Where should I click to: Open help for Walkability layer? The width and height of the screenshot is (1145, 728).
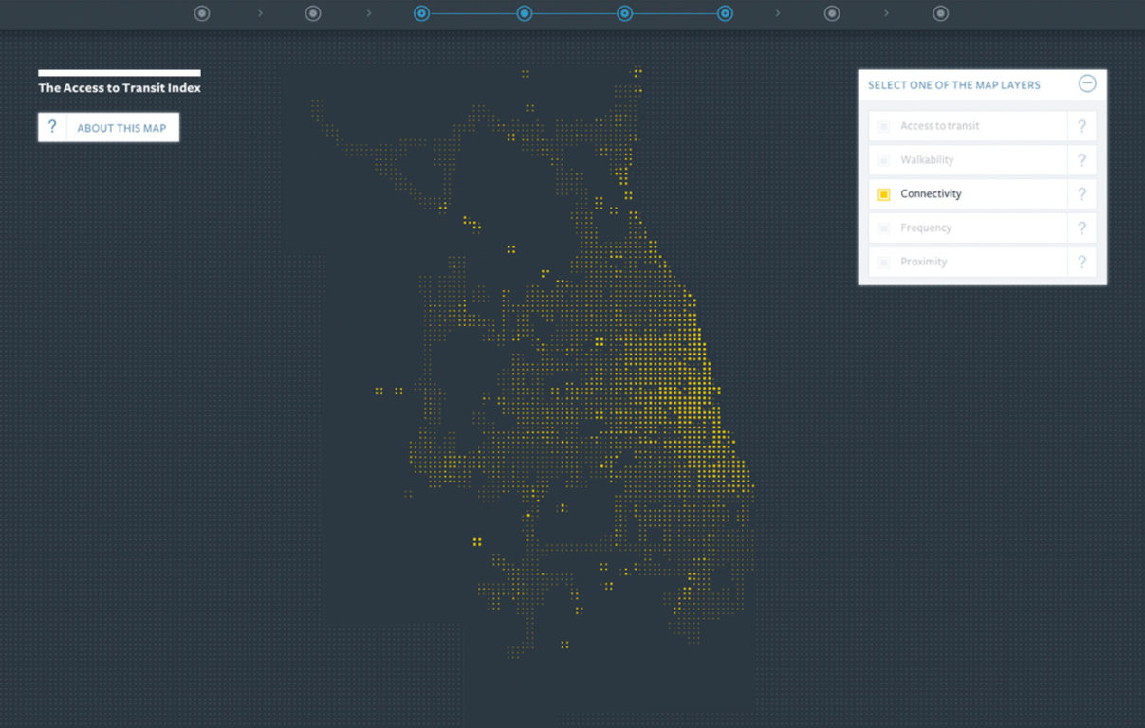pos(1082,160)
